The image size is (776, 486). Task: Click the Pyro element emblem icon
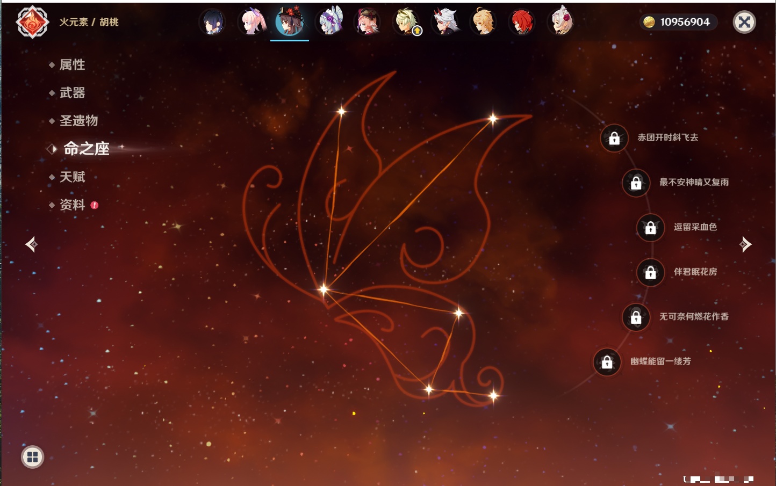click(x=32, y=22)
